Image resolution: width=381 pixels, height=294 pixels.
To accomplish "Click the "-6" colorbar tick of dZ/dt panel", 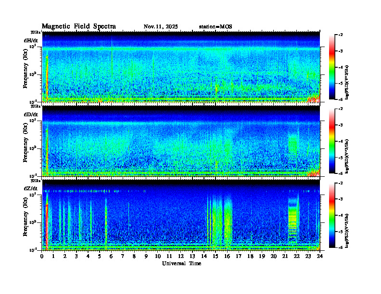I will [x=341, y=247].
